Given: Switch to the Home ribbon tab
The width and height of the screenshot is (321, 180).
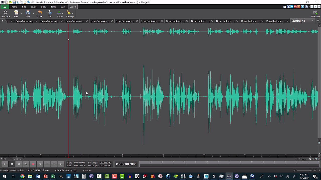Looking at the screenshot, I should pyautogui.click(x=14, y=7).
